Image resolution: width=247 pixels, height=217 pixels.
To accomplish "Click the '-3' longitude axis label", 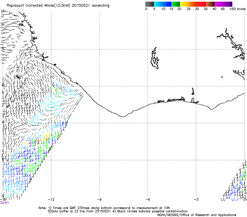I will point(196,200).
